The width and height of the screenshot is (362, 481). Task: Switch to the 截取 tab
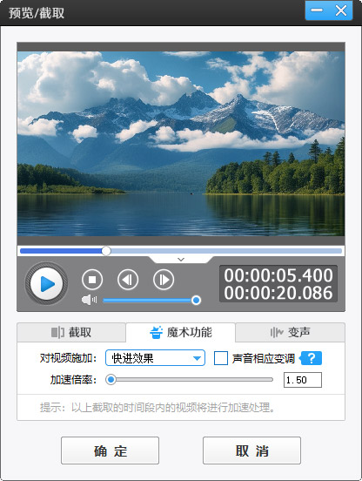click(71, 332)
